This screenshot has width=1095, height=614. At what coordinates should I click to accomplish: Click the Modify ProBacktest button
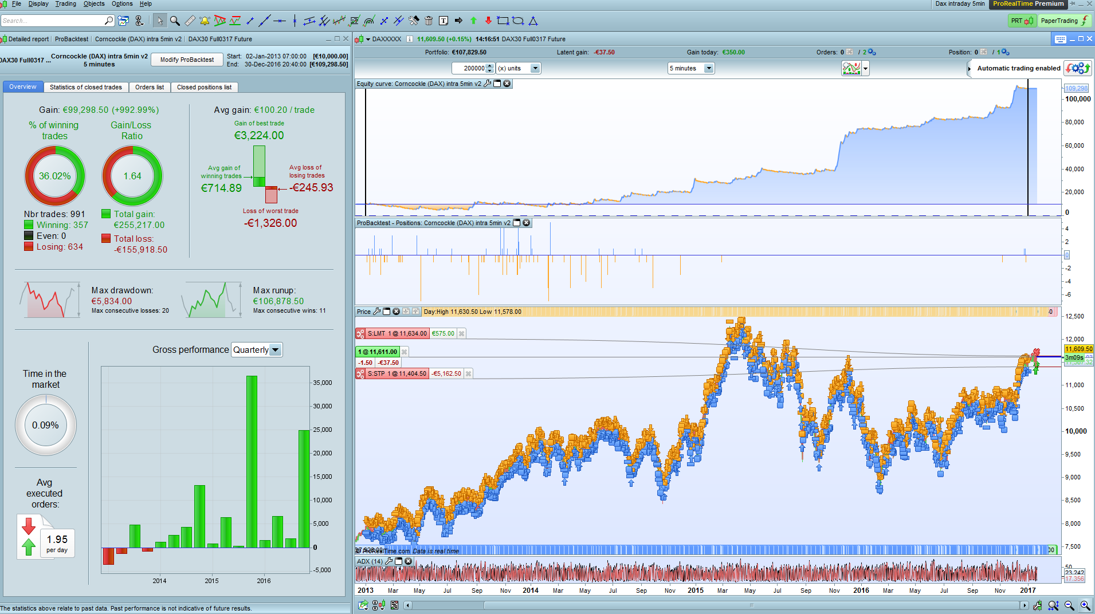point(187,60)
